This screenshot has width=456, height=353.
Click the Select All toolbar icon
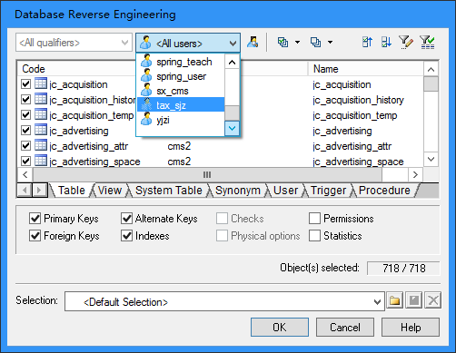(x=283, y=43)
